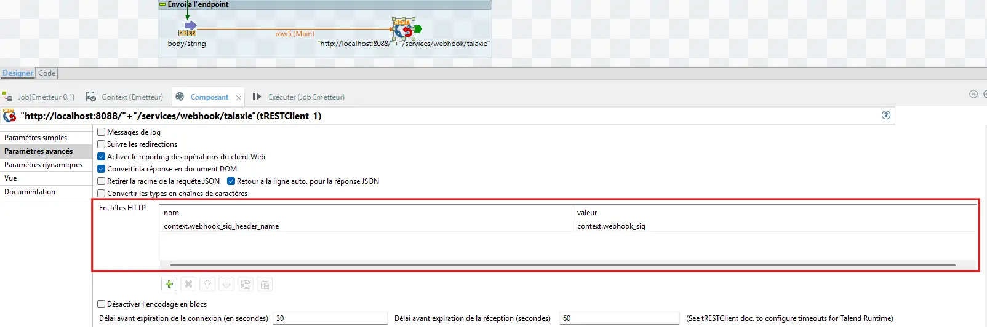Switch to the Designer tab

[18, 73]
